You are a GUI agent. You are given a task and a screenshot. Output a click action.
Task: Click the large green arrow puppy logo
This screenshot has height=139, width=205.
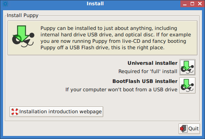[23, 36]
